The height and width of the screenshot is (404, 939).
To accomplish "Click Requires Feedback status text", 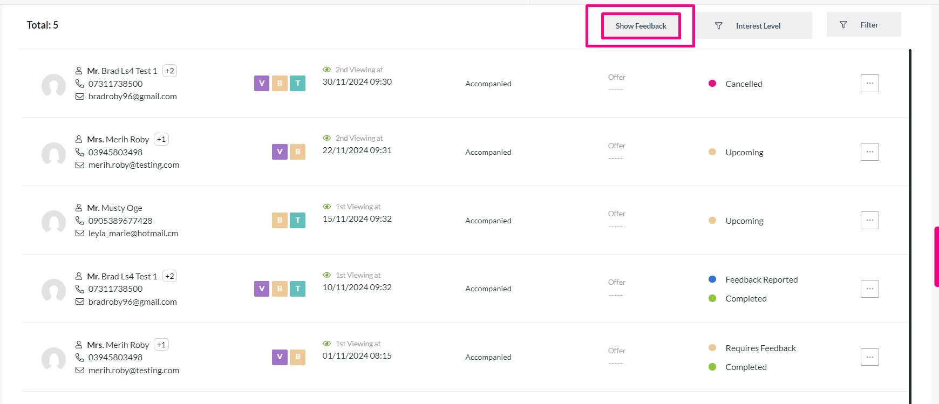I will [760, 348].
